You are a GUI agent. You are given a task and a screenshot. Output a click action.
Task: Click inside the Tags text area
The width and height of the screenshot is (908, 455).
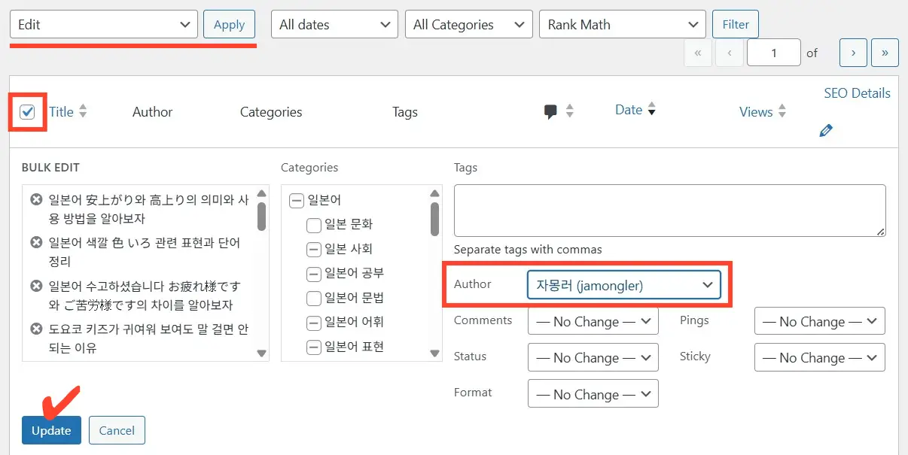(669, 211)
